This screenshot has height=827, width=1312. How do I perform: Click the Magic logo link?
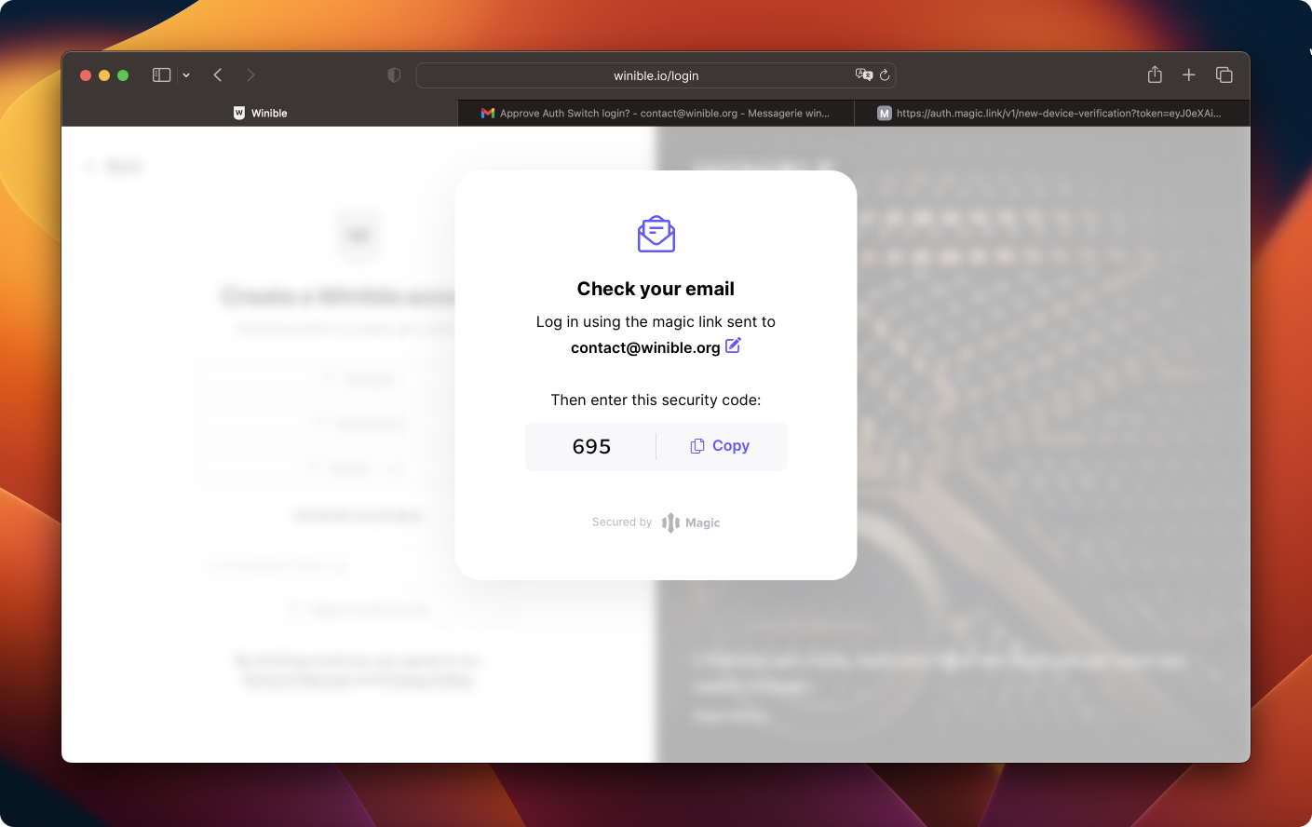[691, 522]
